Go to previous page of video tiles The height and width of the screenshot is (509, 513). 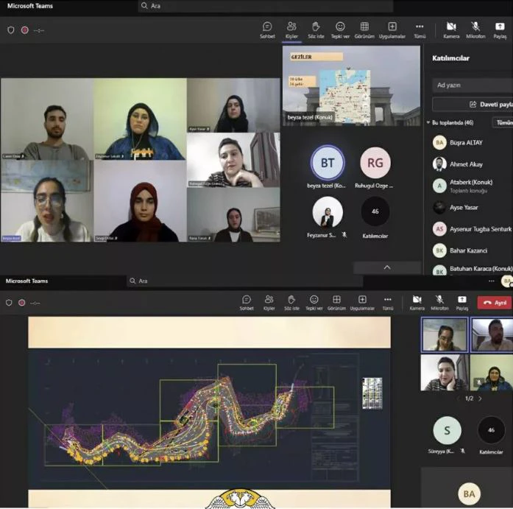tap(459, 399)
